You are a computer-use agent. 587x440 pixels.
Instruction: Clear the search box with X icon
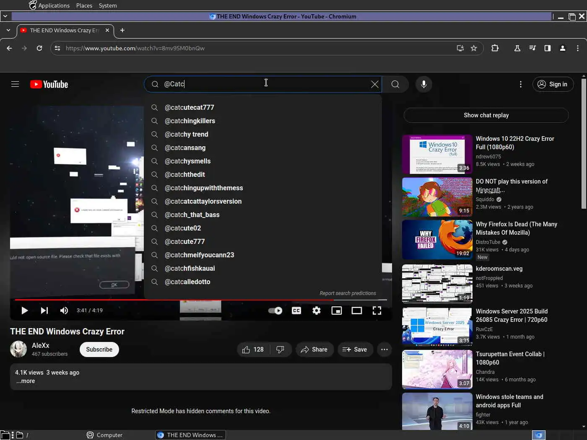375,84
